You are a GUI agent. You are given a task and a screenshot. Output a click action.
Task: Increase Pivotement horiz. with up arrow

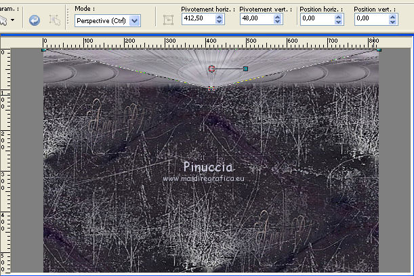[220, 17]
